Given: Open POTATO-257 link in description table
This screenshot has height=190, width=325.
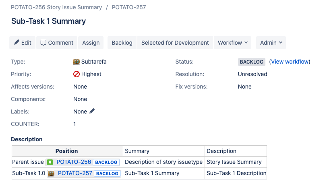Looking at the screenshot, I should [x=75, y=173].
